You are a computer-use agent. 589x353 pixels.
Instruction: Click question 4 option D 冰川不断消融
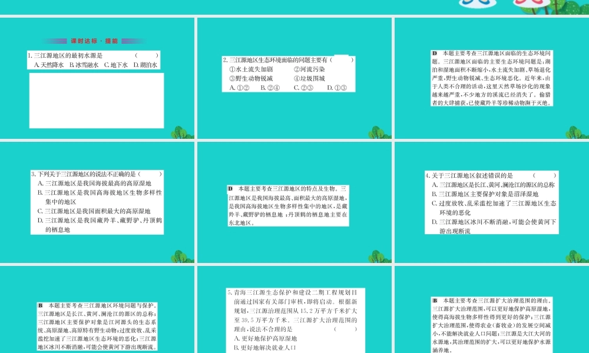coord(494,227)
